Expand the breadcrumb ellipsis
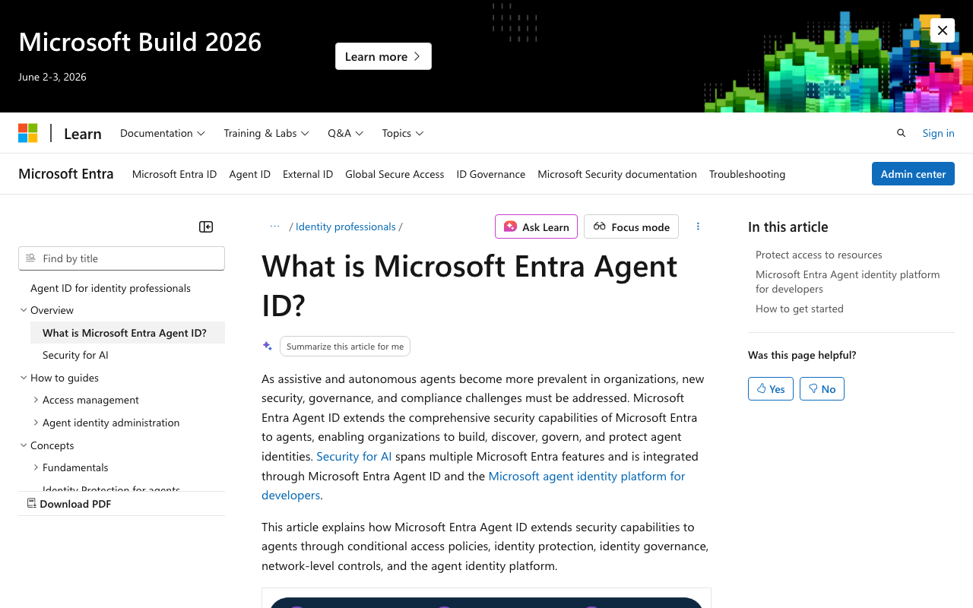This screenshot has width=973, height=608. click(275, 226)
